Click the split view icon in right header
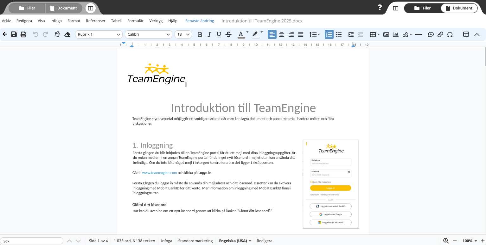Image resolution: width=486 pixels, height=245 pixels. 396,8
